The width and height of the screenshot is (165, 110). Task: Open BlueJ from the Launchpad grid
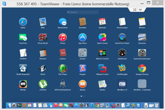pyautogui.click(x=43, y=68)
